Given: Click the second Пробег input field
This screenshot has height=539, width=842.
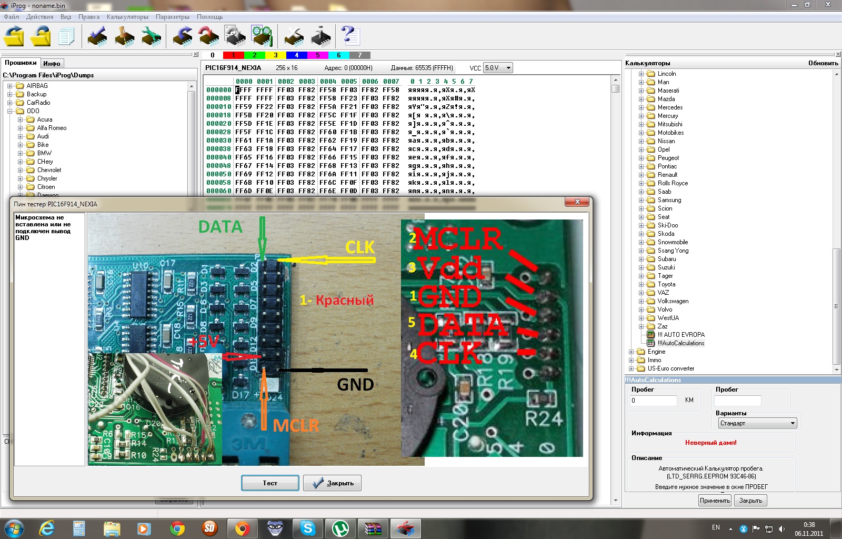Looking at the screenshot, I should [x=738, y=401].
